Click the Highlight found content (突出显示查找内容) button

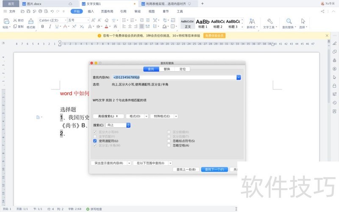point(109,163)
